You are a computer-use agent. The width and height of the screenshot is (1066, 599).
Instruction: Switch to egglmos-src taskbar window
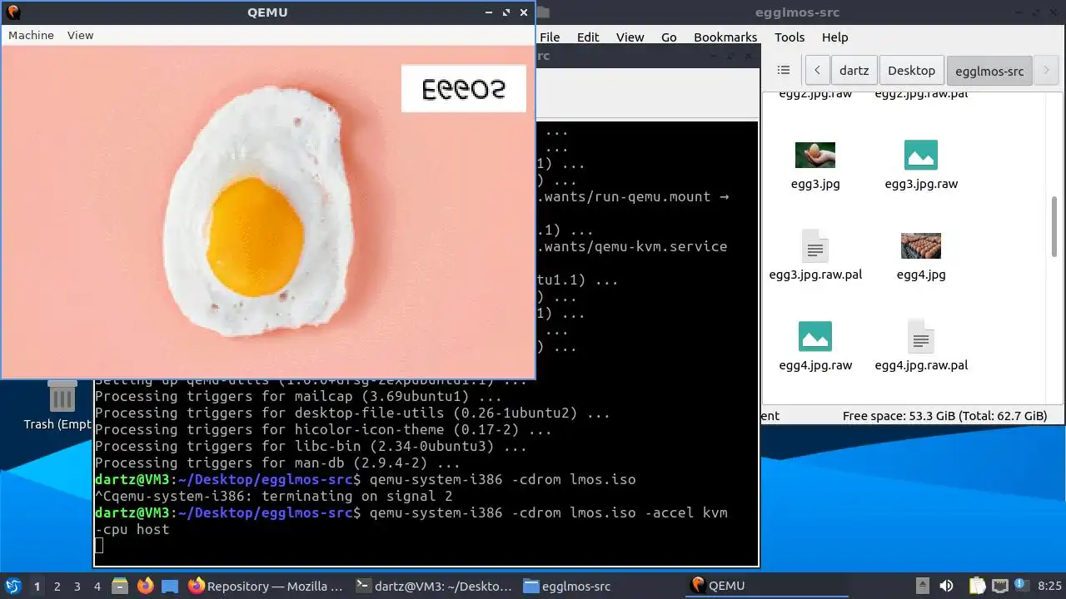pos(601,586)
